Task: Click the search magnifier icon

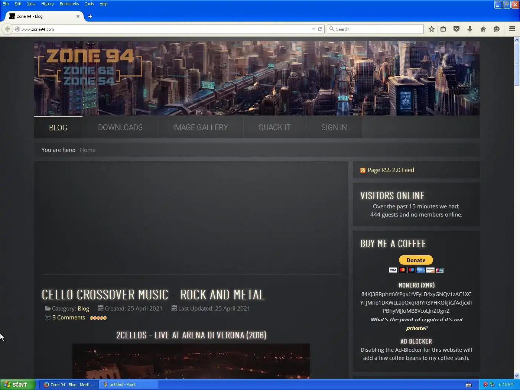Action: tap(332, 29)
